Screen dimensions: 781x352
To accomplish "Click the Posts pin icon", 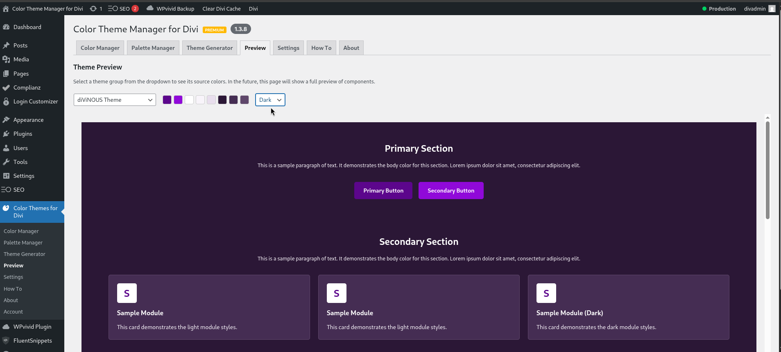I will click(x=6, y=45).
